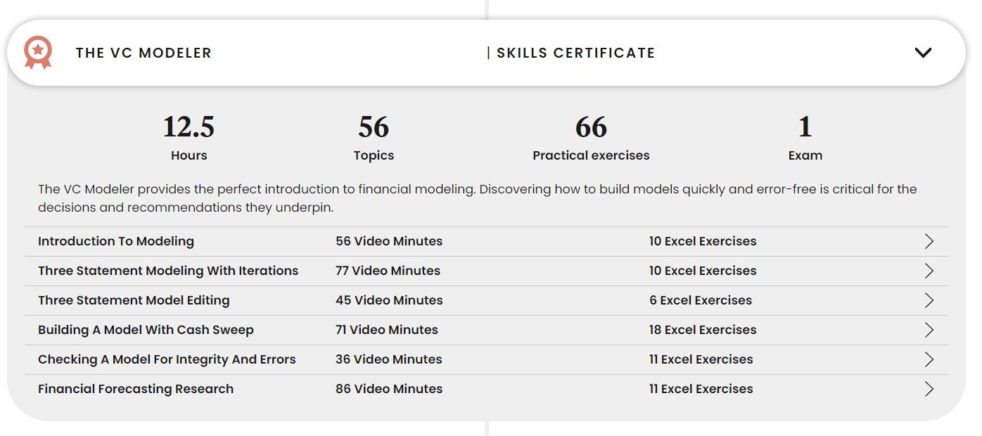Select THE VC MODELER heading

point(144,53)
